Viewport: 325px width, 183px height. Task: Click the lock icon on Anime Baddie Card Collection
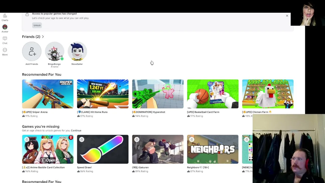(x=27, y=140)
